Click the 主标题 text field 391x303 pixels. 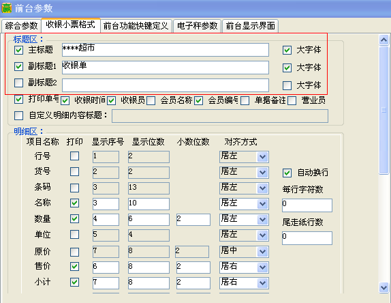click(x=166, y=50)
